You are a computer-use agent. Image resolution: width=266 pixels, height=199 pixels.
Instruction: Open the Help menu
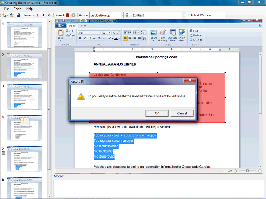point(30,9)
